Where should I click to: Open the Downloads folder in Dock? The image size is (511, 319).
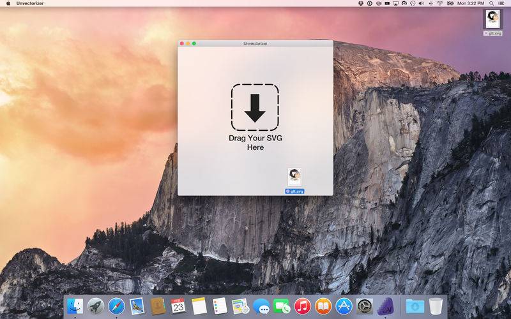(x=415, y=306)
